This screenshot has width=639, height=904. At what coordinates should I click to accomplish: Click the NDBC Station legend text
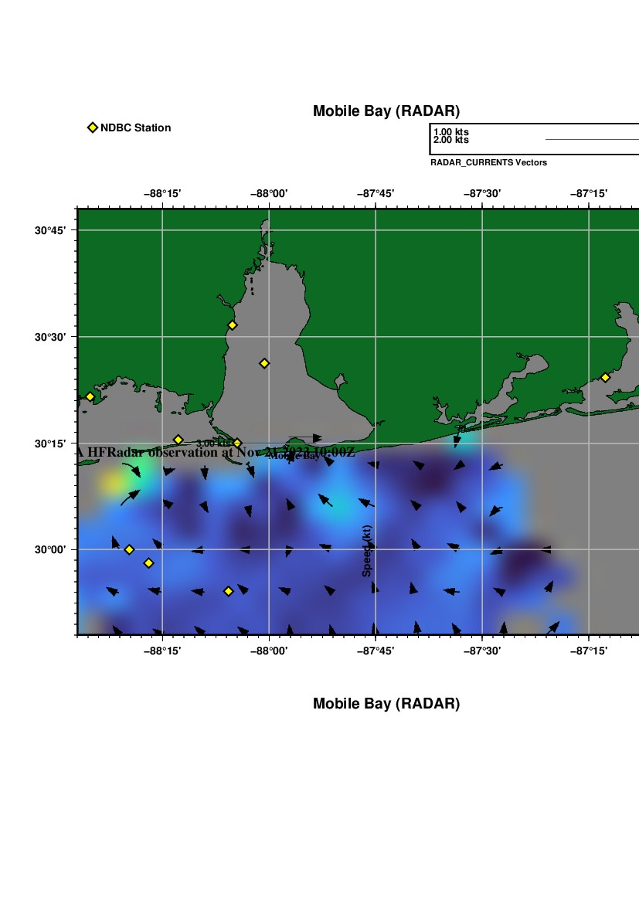pyautogui.click(x=135, y=127)
